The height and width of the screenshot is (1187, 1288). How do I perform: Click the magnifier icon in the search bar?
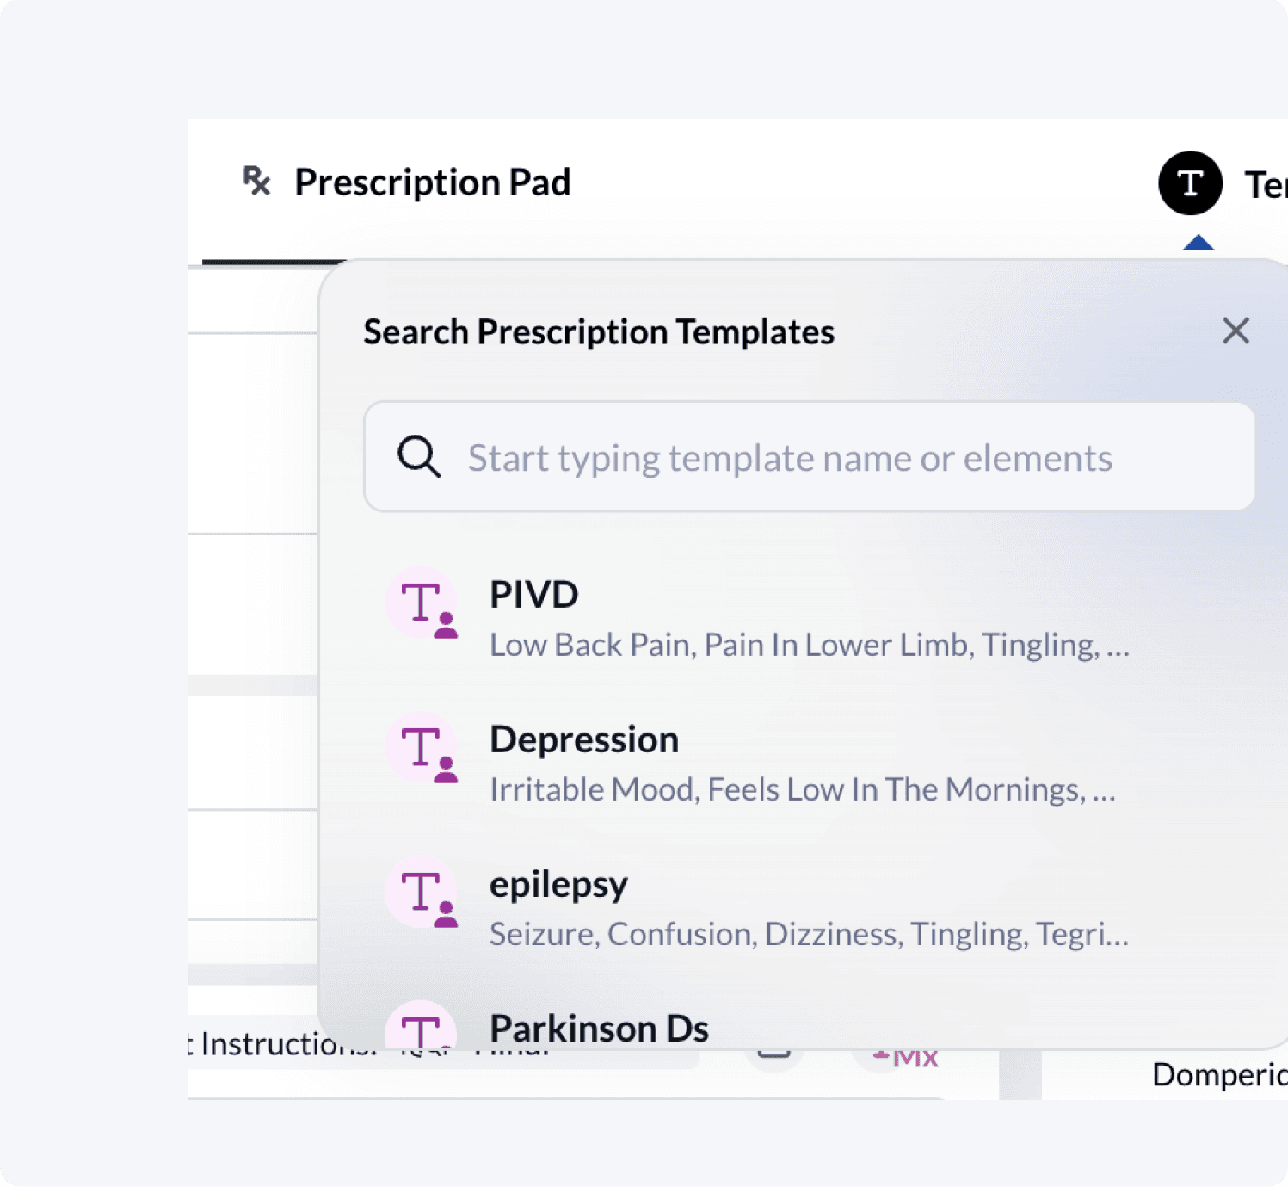(419, 457)
